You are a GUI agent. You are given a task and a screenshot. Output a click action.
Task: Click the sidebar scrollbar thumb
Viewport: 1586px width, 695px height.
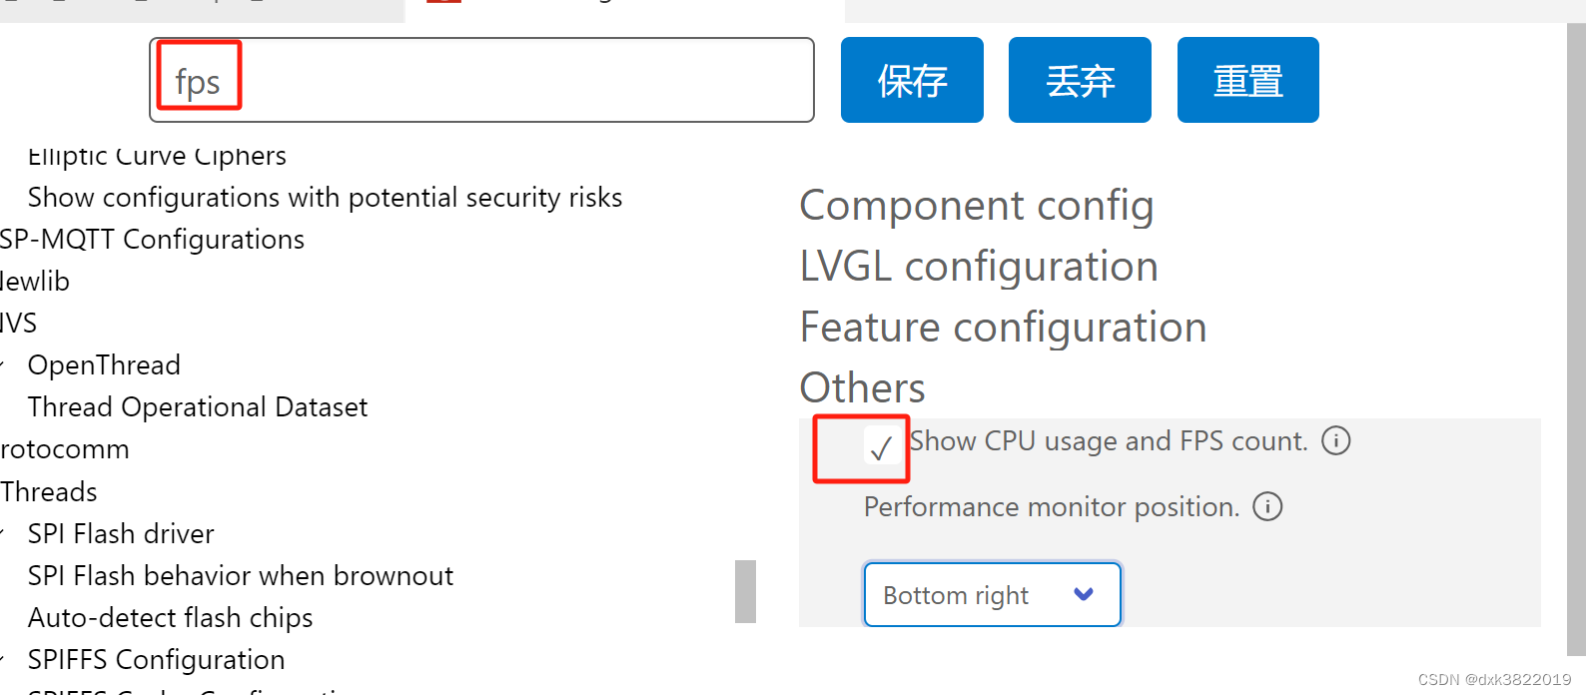coord(745,592)
